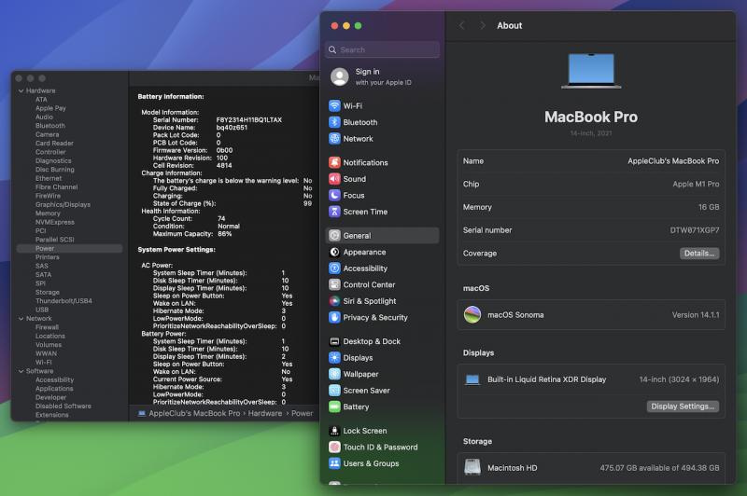Screen dimensions: 747x496
Task: Select Memory in System Information sidebar
Action: point(48,214)
